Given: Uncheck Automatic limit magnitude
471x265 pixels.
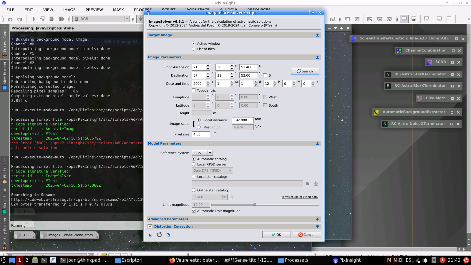Looking at the screenshot, I should click(194, 211).
